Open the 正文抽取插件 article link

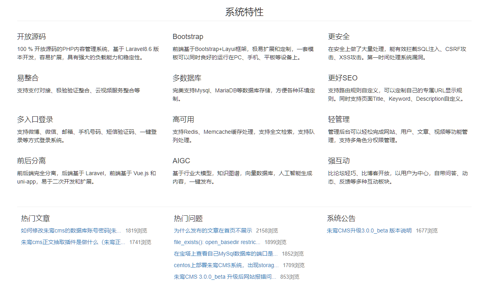73,242
